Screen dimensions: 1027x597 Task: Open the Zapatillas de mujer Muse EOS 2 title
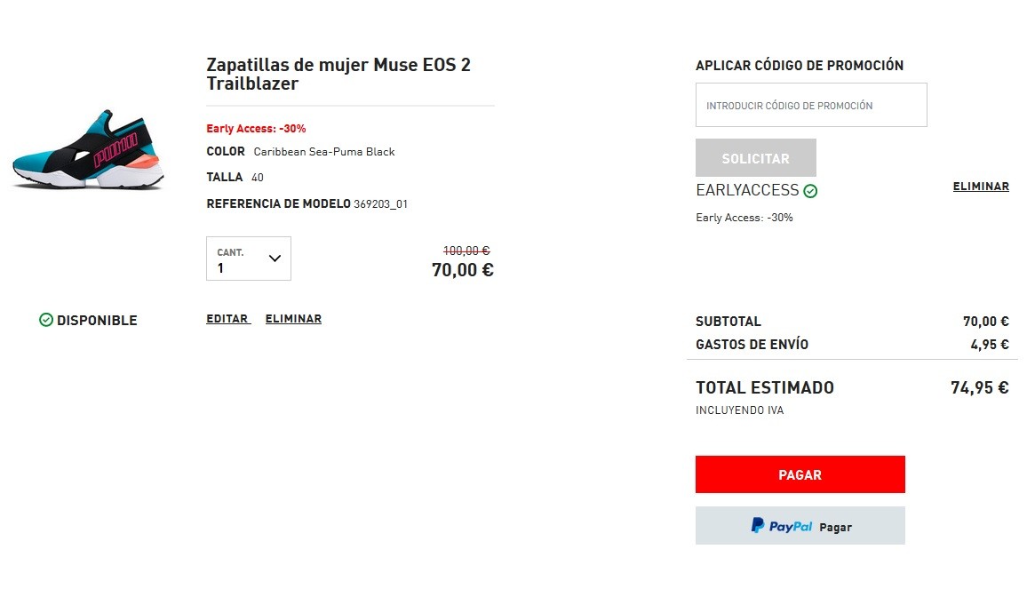coord(338,75)
